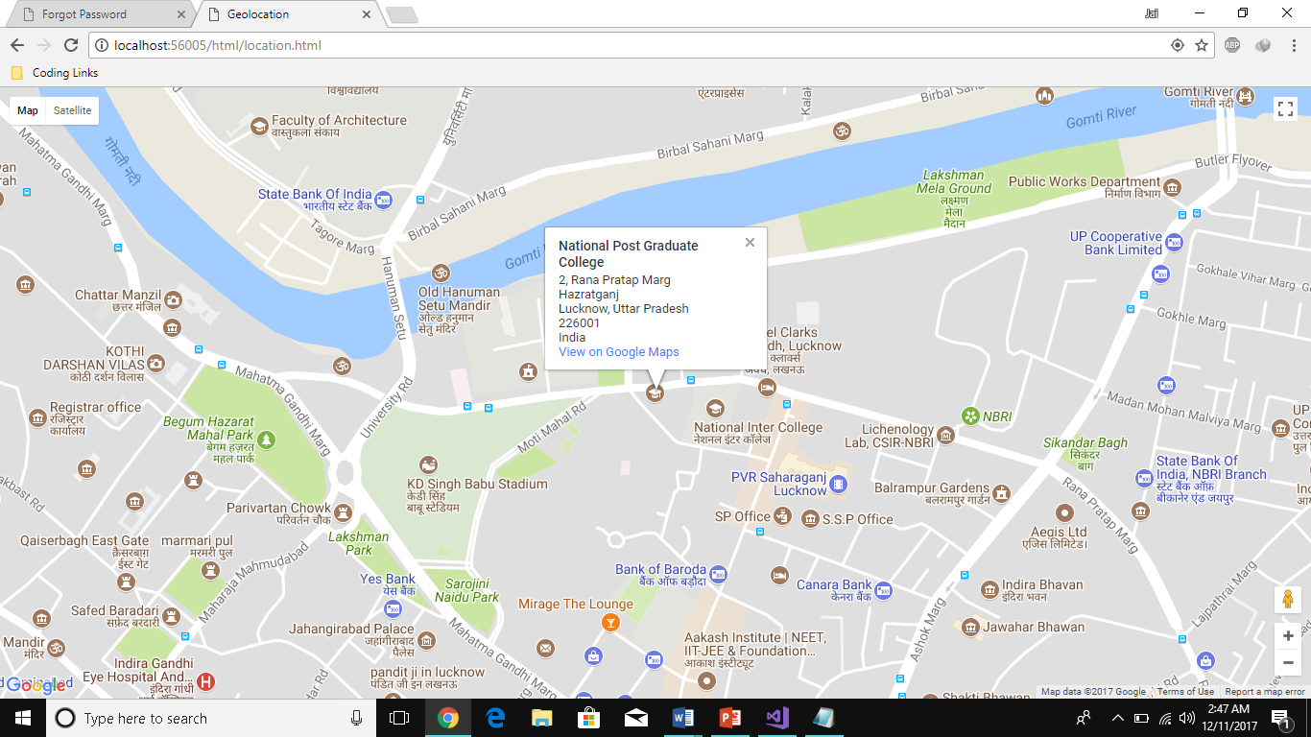Viewport: 1311px width, 737px height.
Task: Click the Lakshman Mela Ground label
Action: click(955, 199)
